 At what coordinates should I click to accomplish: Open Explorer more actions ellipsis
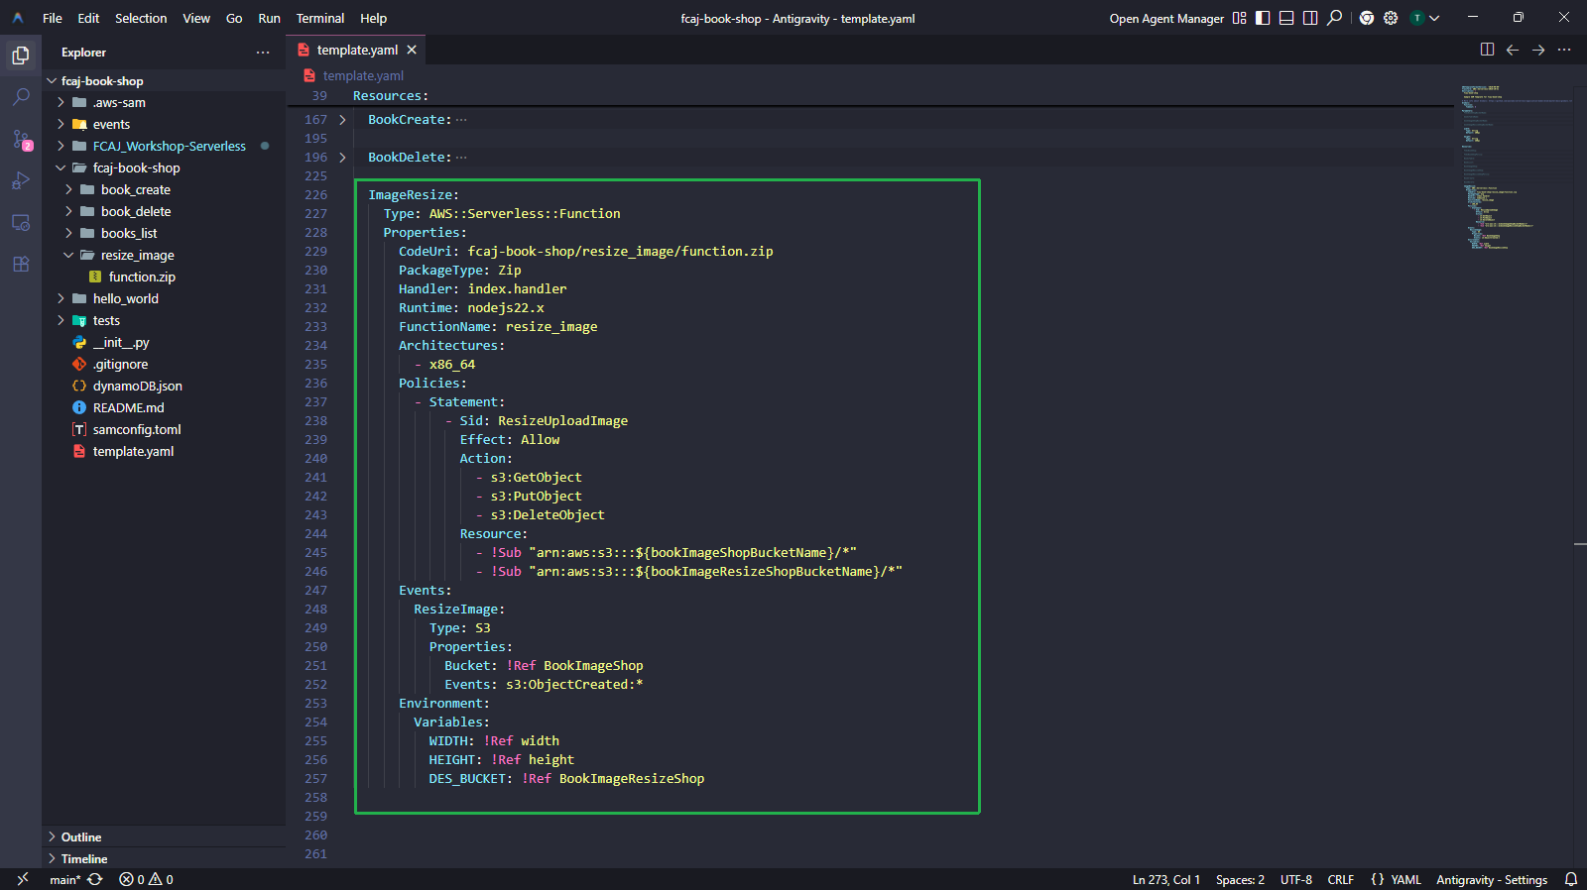pyautogui.click(x=263, y=53)
